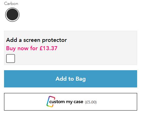The image size is (148, 121).
Task: Select the Carbon color swatch
Action: click(x=12, y=15)
